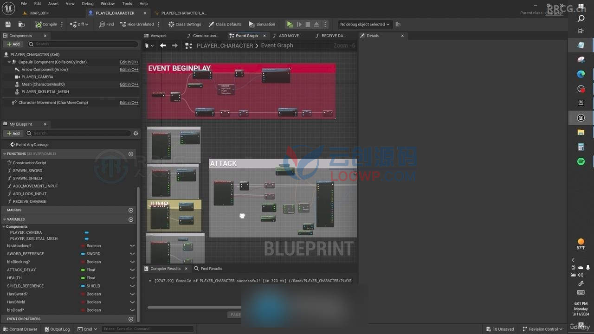Click the Stop play button

[308, 24]
